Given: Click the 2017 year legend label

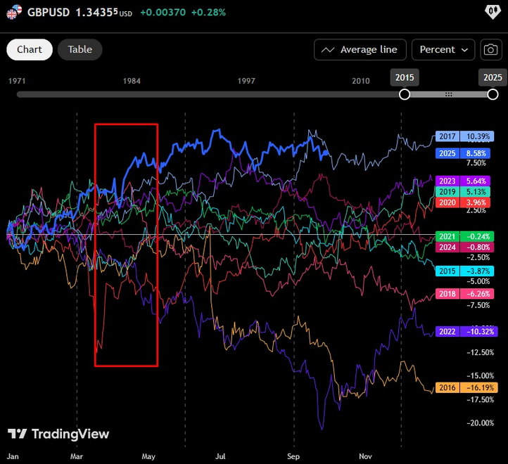Looking at the screenshot, I should (x=447, y=136).
